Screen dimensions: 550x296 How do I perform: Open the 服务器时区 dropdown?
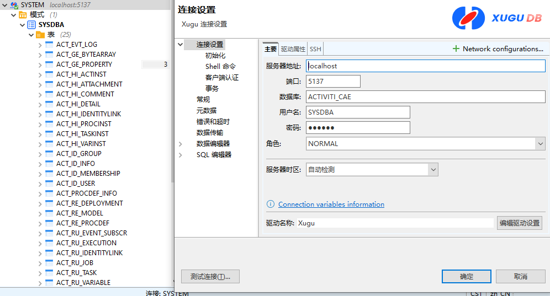click(432, 170)
